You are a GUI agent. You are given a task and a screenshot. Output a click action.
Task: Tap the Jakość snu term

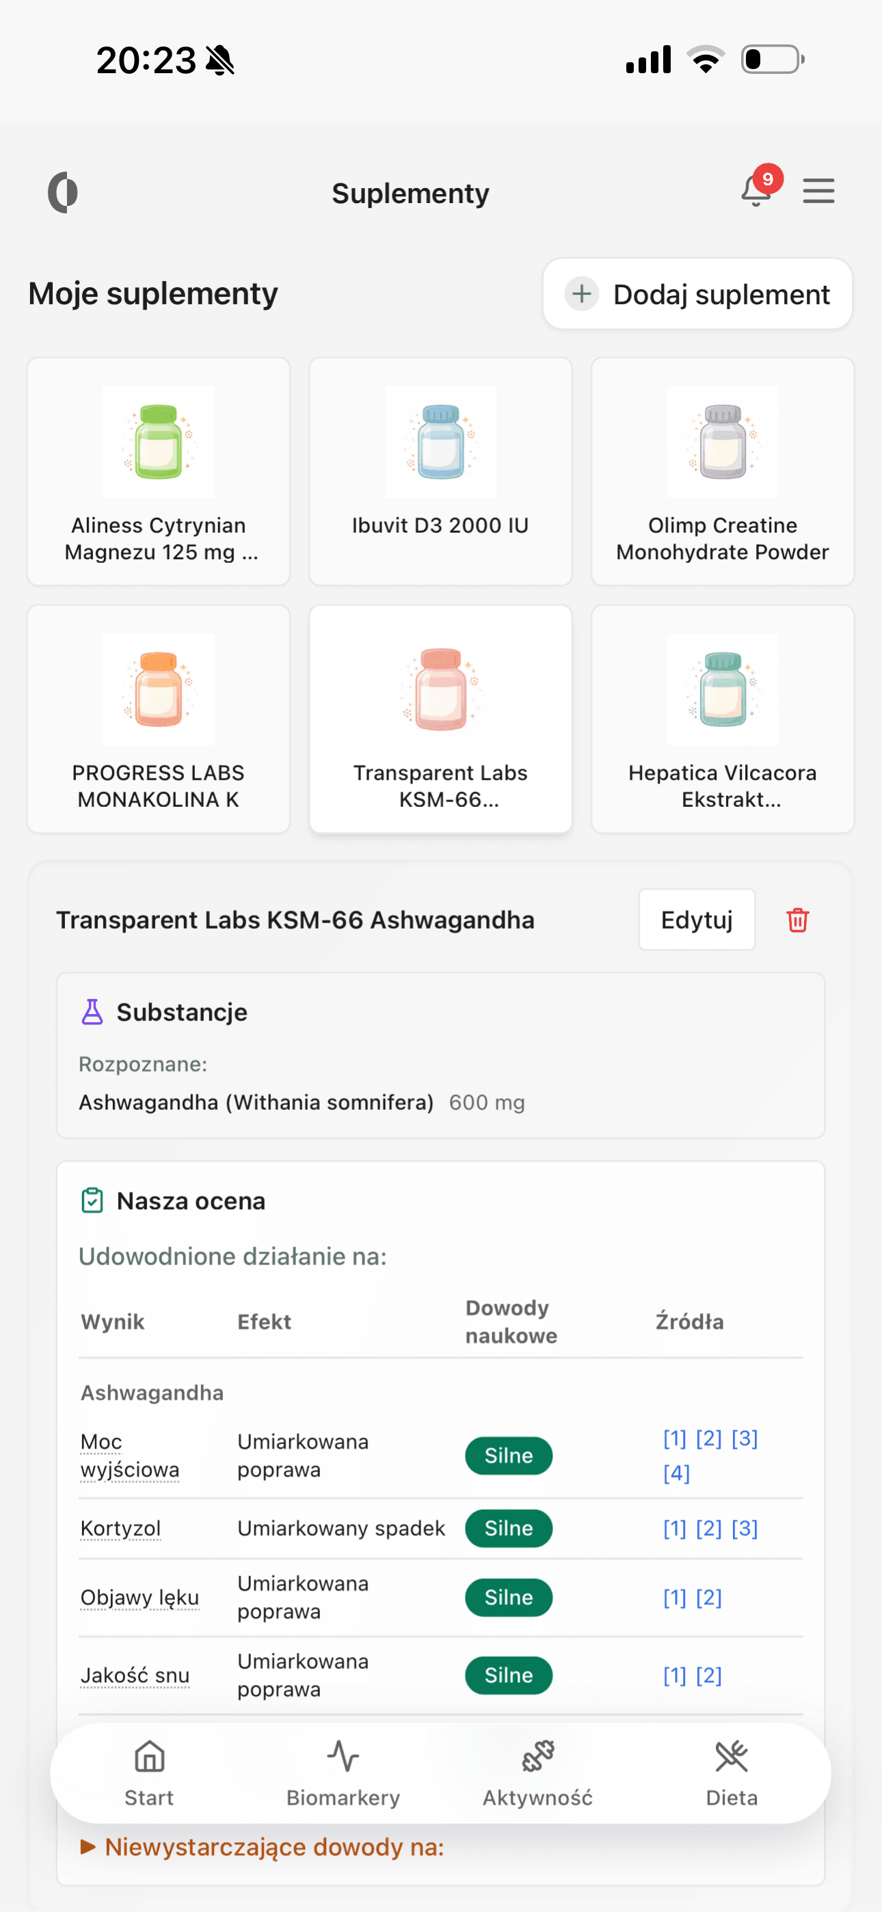[x=135, y=1675]
